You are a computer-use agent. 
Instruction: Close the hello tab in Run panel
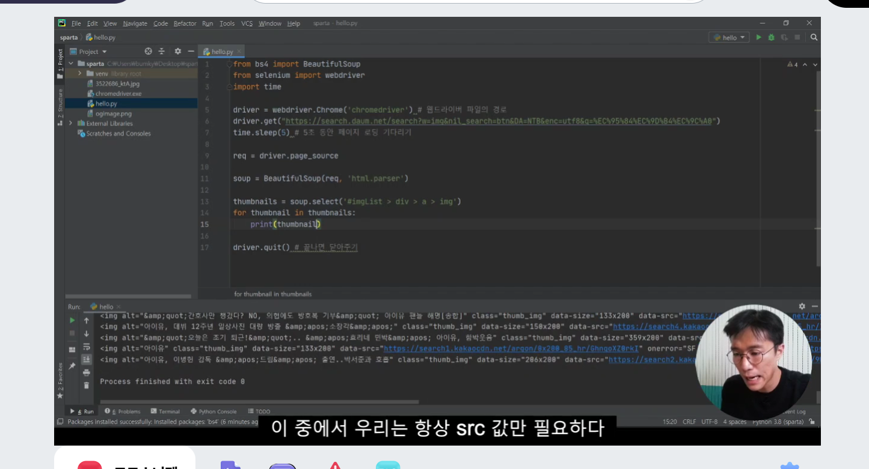[118, 307]
